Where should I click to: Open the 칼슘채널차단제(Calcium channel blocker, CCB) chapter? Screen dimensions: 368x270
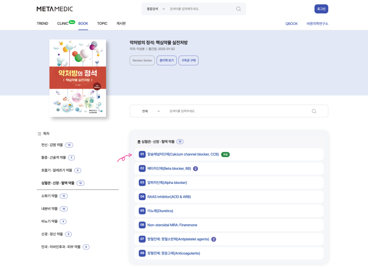229,154
